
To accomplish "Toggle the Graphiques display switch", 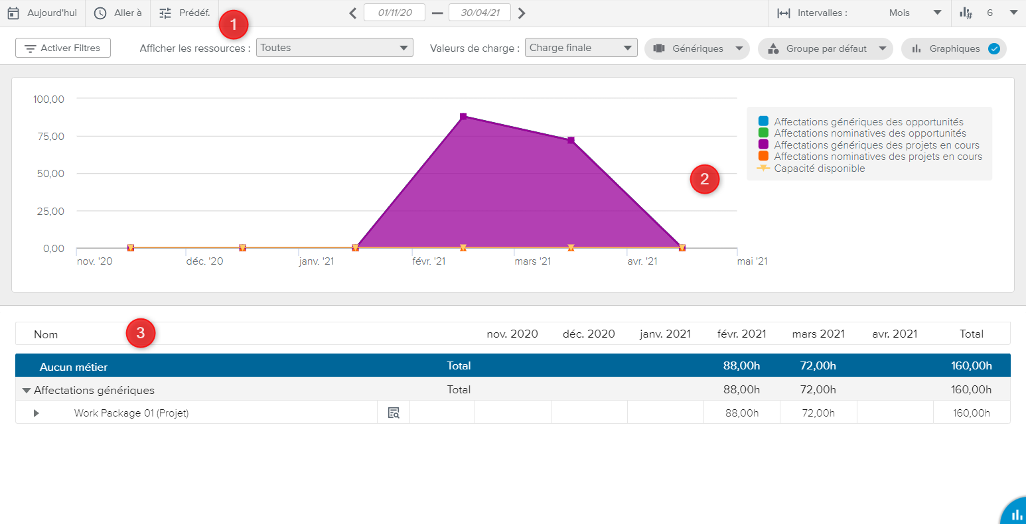I will pyautogui.click(x=993, y=48).
